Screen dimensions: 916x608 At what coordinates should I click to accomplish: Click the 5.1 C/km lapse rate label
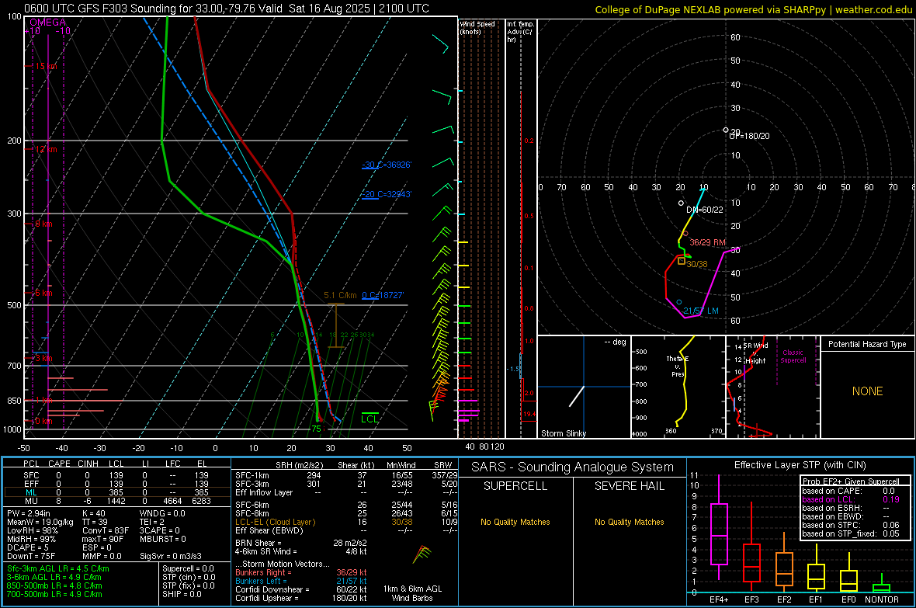coord(340,295)
